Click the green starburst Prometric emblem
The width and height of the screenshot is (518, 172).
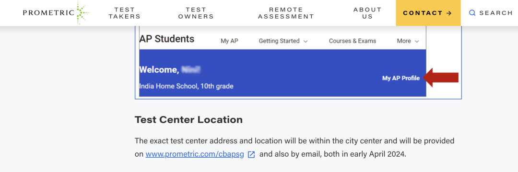coord(82,13)
